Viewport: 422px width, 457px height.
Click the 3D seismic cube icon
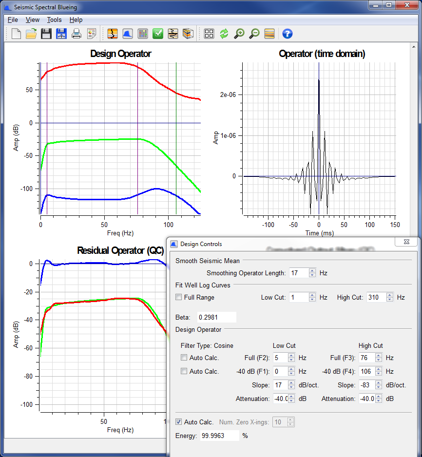[x=188, y=34]
